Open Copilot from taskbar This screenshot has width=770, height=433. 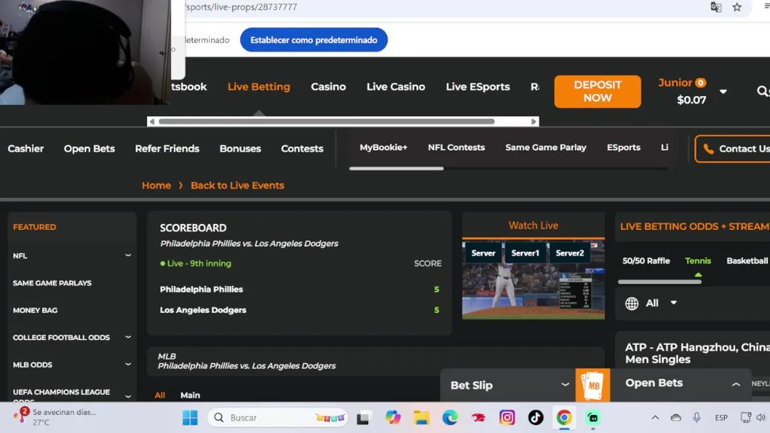pyautogui.click(x=393, y=417)
